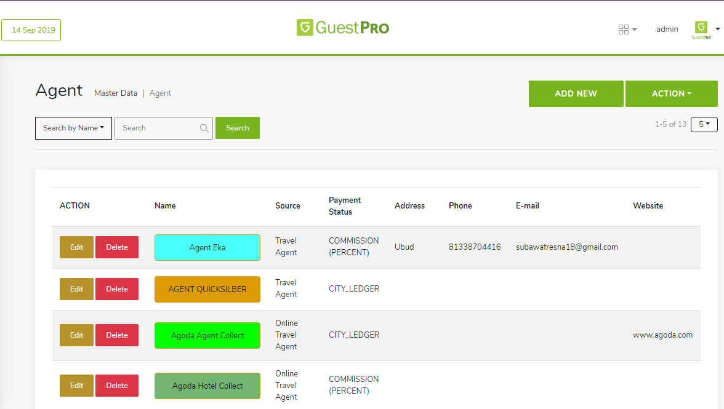Click the GuestPro logo in the header
724x409 pixels.
[342, 28]
